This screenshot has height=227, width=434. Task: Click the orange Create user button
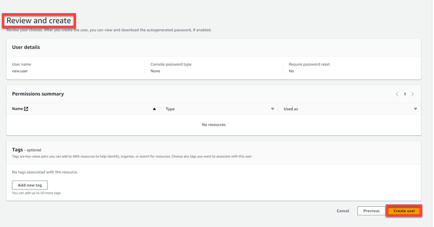(404, 211)
